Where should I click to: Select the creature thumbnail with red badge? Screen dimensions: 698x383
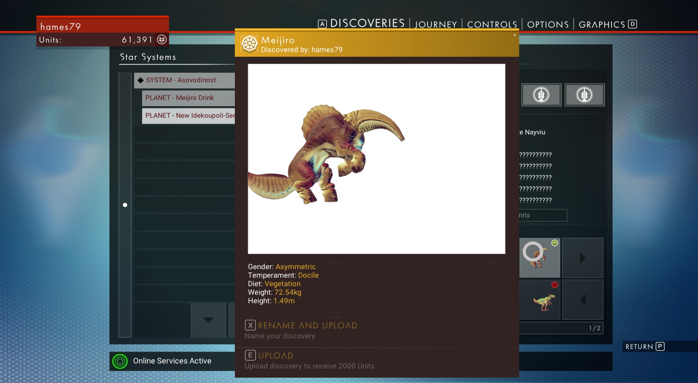pyautogui.click(x=539, y=300)
